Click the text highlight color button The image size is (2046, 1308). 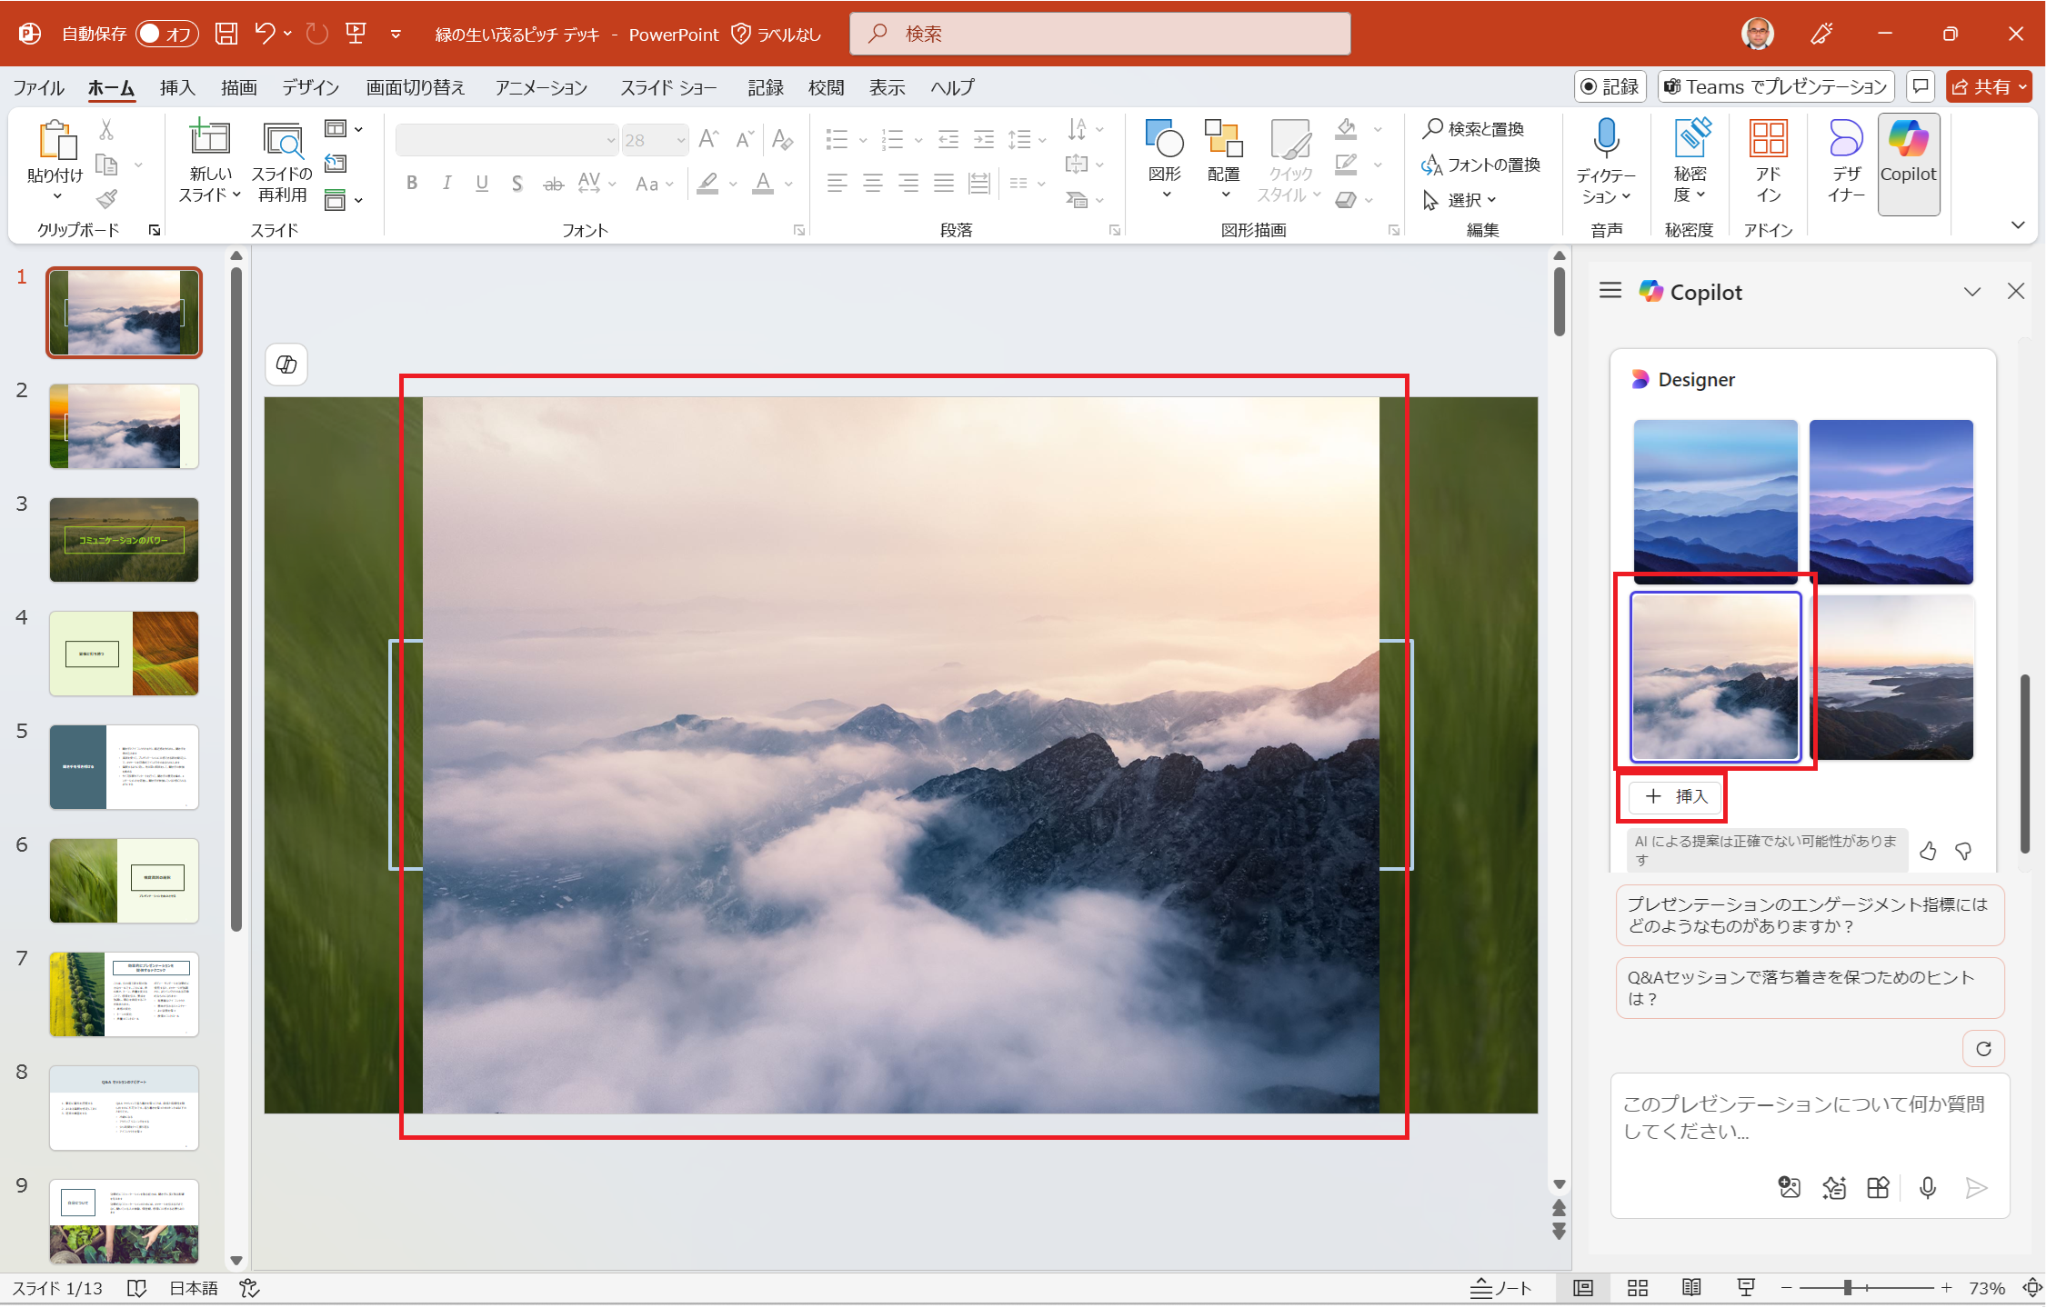point(707,184)
